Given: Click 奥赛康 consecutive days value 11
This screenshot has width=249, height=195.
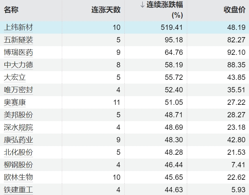Looking at the screenshot, I should 116,102.
